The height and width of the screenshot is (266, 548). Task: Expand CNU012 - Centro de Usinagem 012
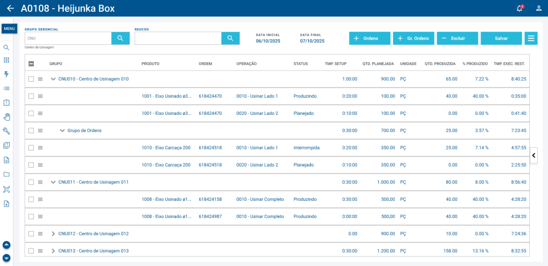53,234
